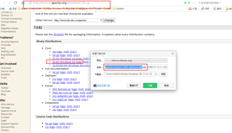Click the 64-bit Windows zip link
232x133 pixels.
[64, 62]
